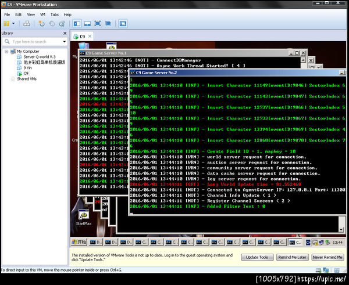Click the blue CH language bar icon
Screen dimensions: 349x285
[x=308, y=243]
